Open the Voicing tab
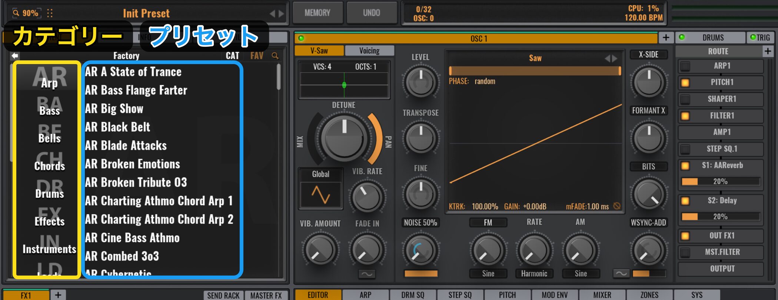The height and width of the screenshot is (300, 778). click(x=369, y=51)
